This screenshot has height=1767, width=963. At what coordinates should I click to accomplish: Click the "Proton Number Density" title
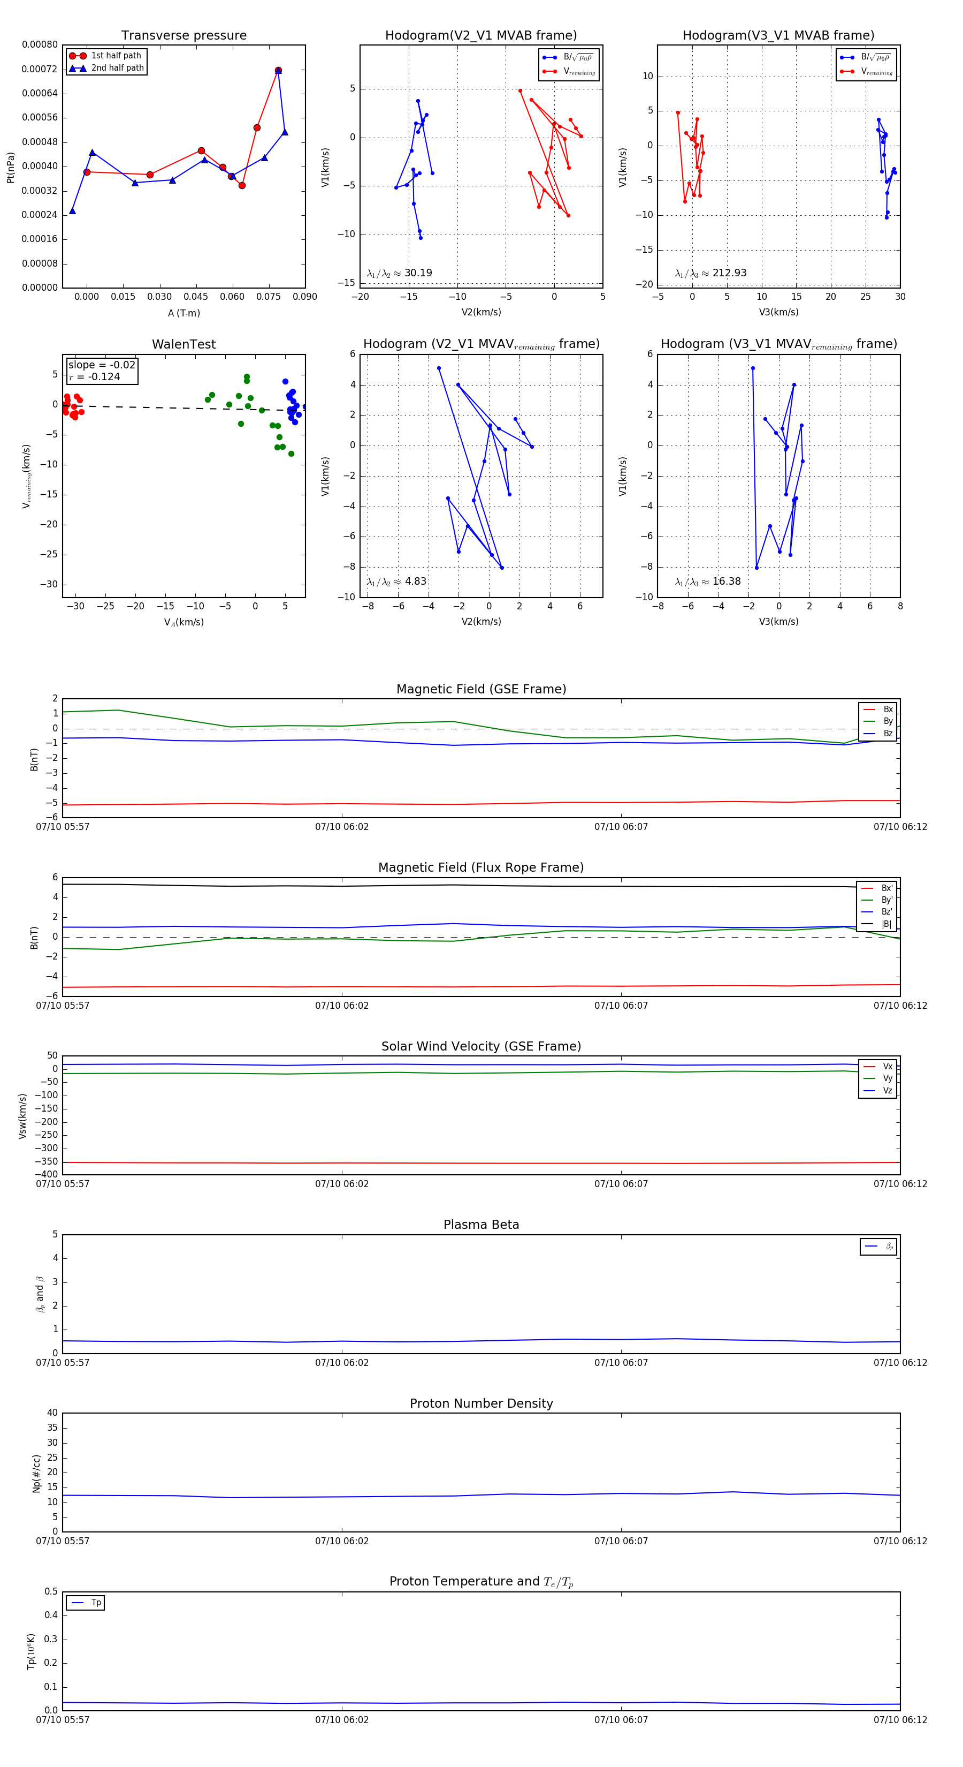[x=481, y=1403]
